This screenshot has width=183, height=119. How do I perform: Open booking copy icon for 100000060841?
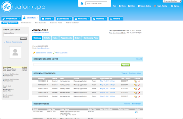[135, 85]
